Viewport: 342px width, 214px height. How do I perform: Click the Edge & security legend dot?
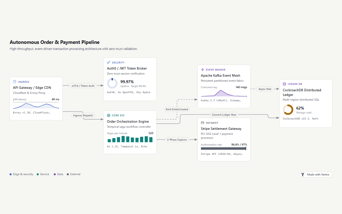10,174
